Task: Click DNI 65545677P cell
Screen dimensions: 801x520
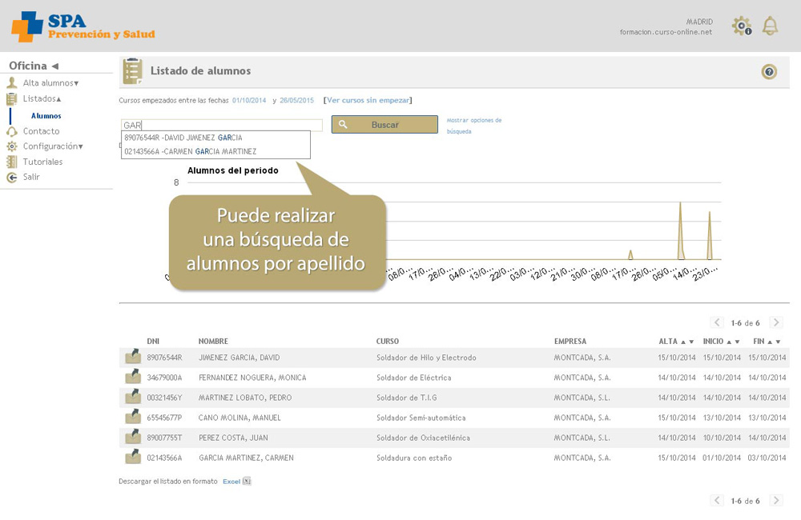Action: 164,418
